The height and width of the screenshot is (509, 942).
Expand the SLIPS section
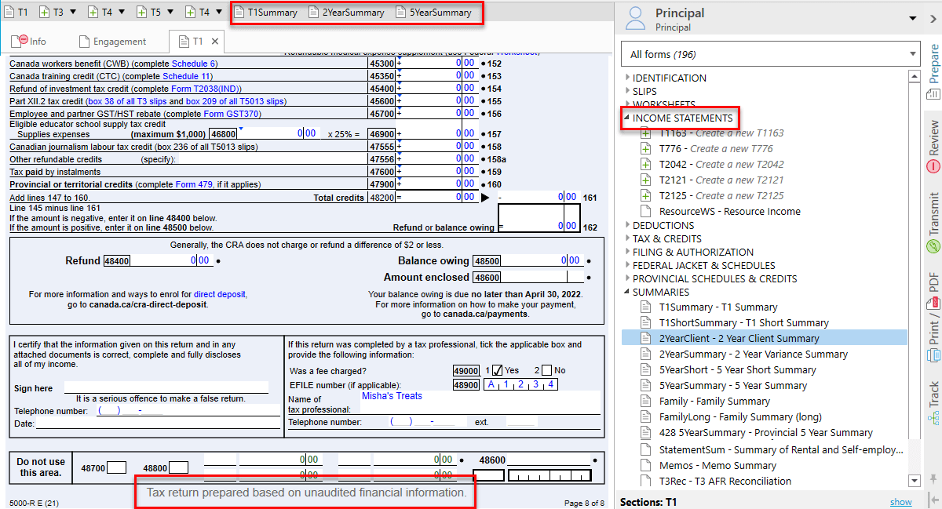click(x=627, y=91)
